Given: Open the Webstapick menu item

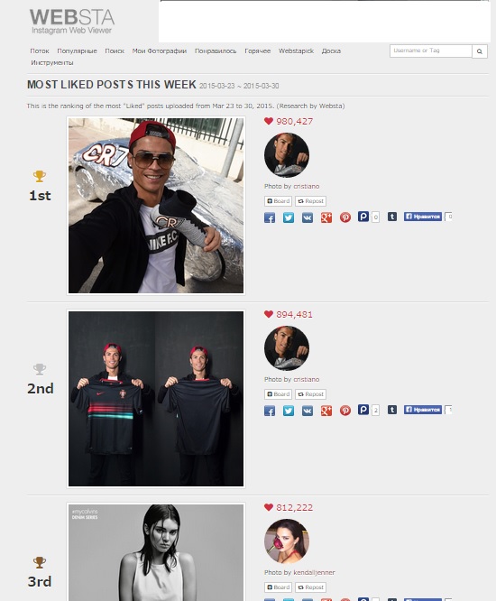Looking at the screenshot, I should [296, 51].
